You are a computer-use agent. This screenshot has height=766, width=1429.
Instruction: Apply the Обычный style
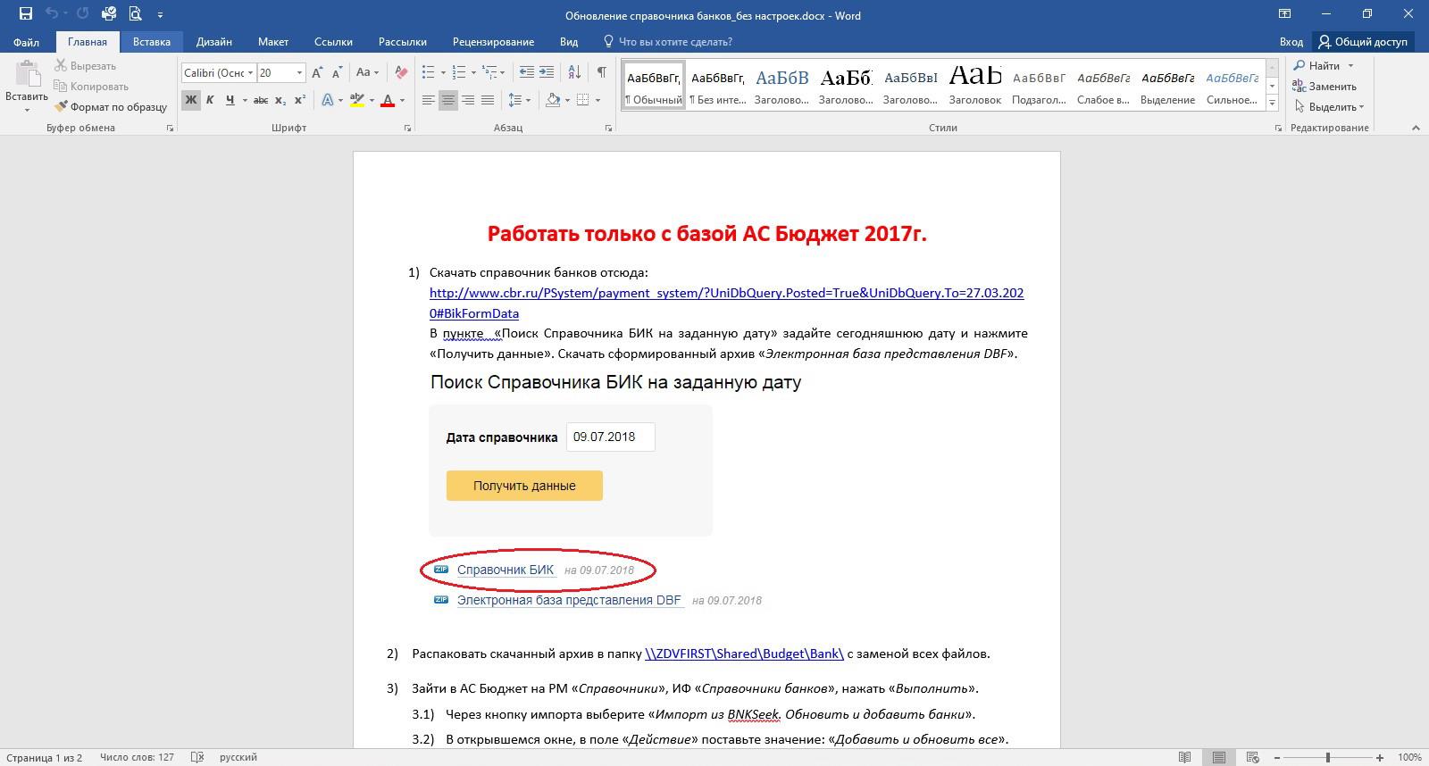(x=654, y=86)
